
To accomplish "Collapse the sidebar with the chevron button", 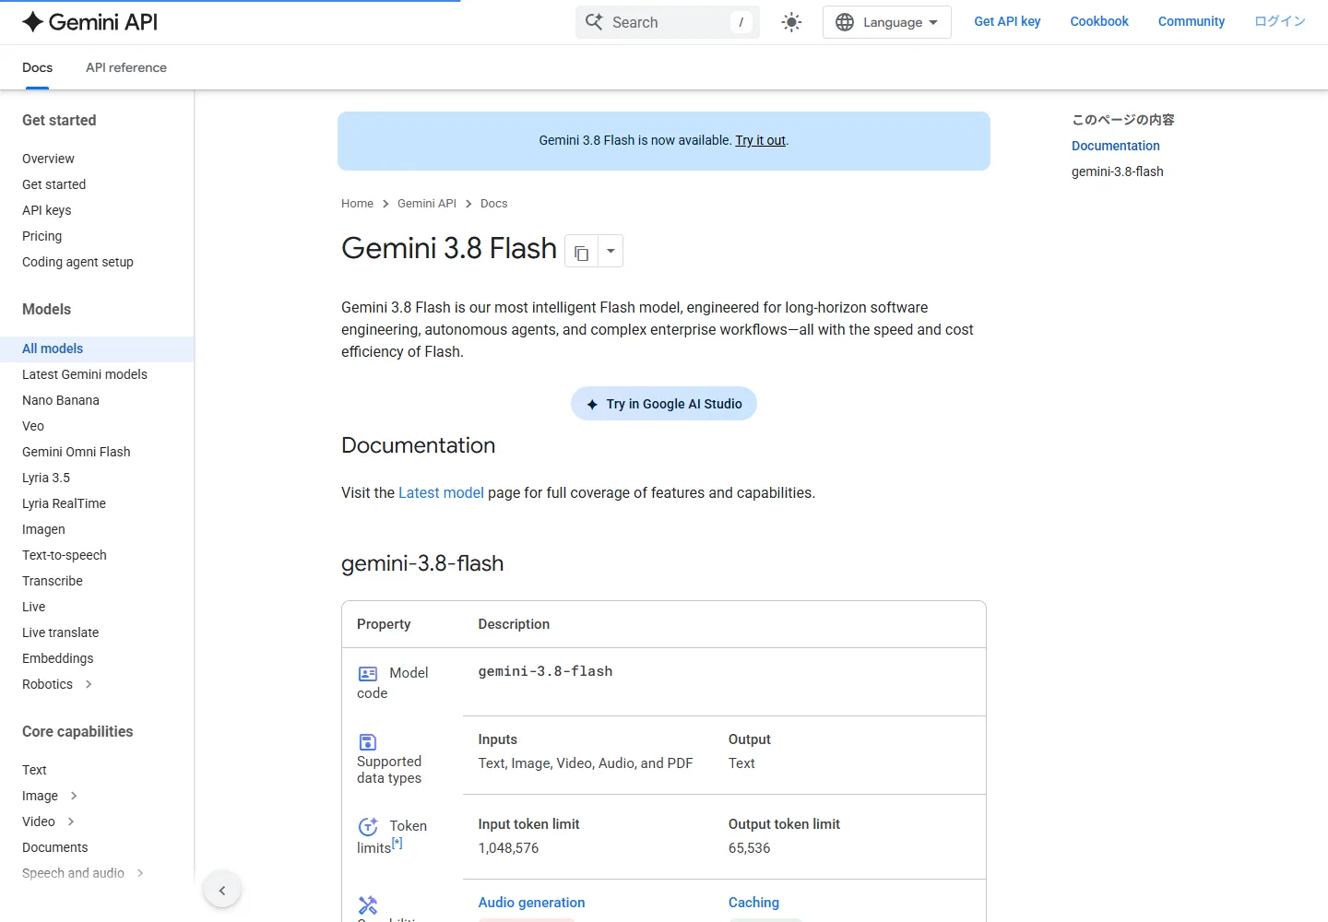I will [222, 890].
